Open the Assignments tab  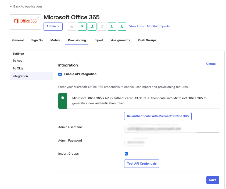pos(120,40)
